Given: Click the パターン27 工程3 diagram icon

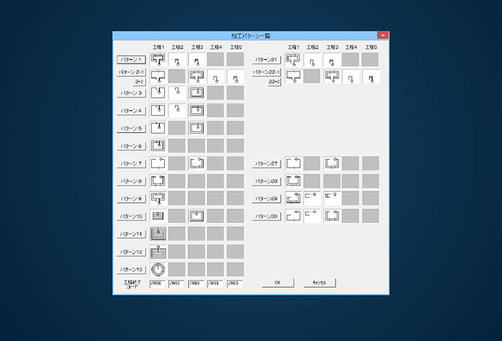Looking at the screenshot, I should pyautogui.click(x=332, y=163).
